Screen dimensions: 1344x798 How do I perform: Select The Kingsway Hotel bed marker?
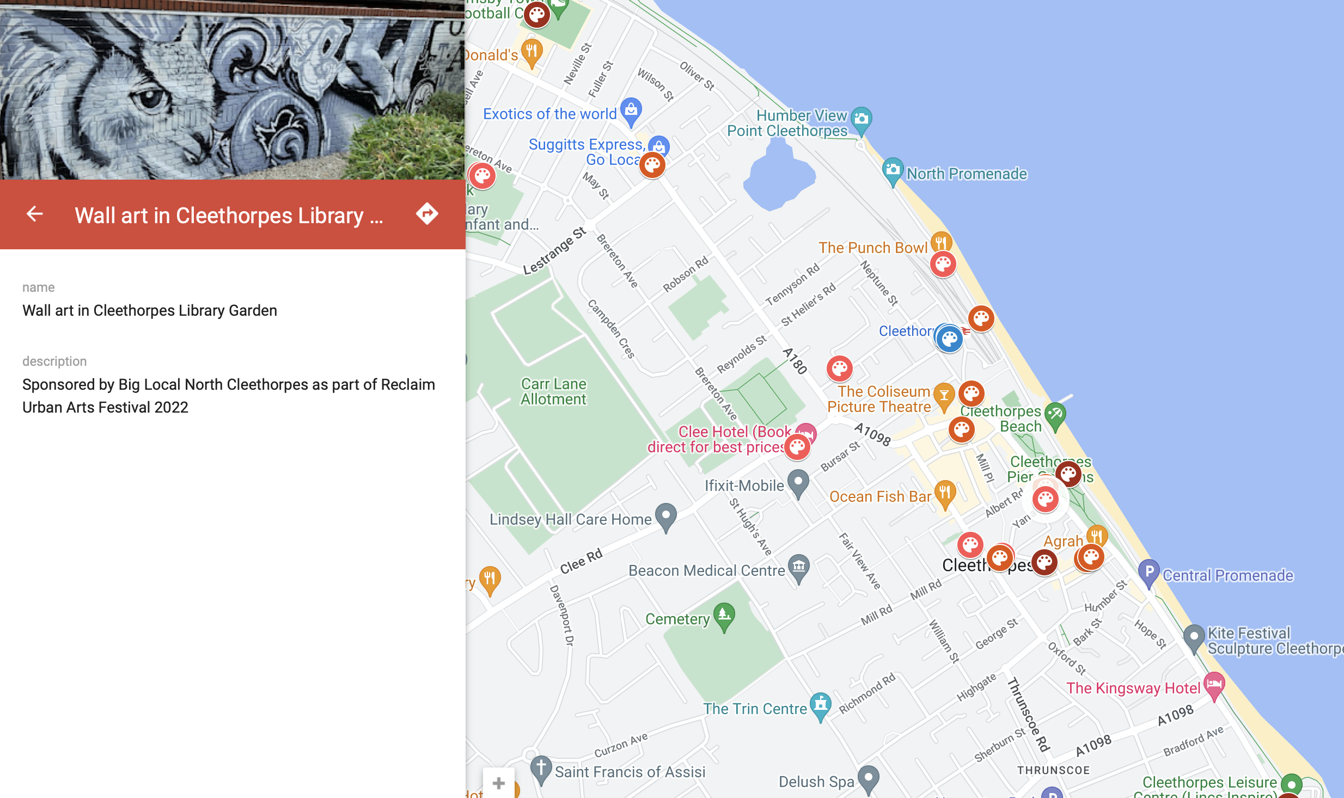[x=1214, y=685]
